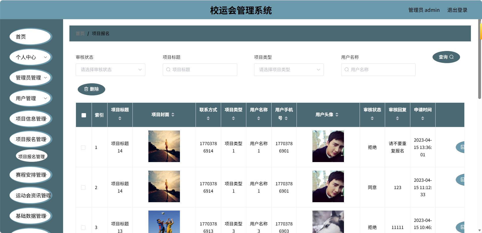Sort by 项目标题 column sort arrows

coord(120,118)
